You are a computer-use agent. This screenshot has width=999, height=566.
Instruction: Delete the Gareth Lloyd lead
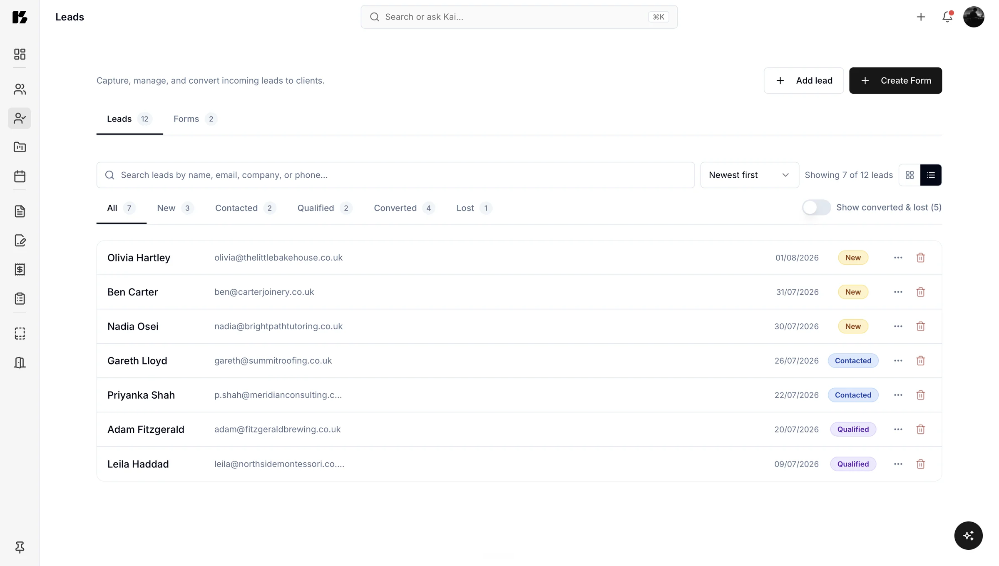tap(920, 360)
